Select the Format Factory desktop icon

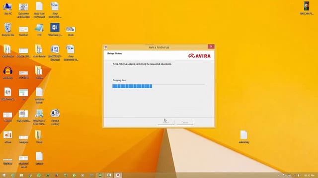click(55, 117)
